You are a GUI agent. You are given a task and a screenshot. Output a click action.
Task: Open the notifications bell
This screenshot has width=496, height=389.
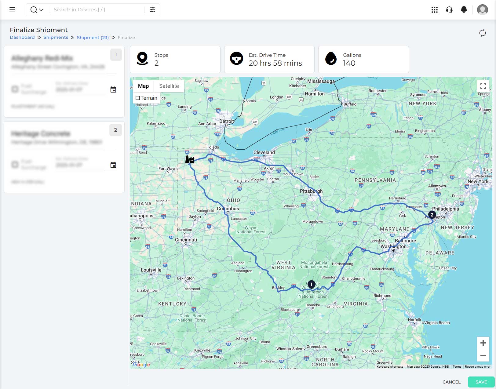click(x=464, y=10)
